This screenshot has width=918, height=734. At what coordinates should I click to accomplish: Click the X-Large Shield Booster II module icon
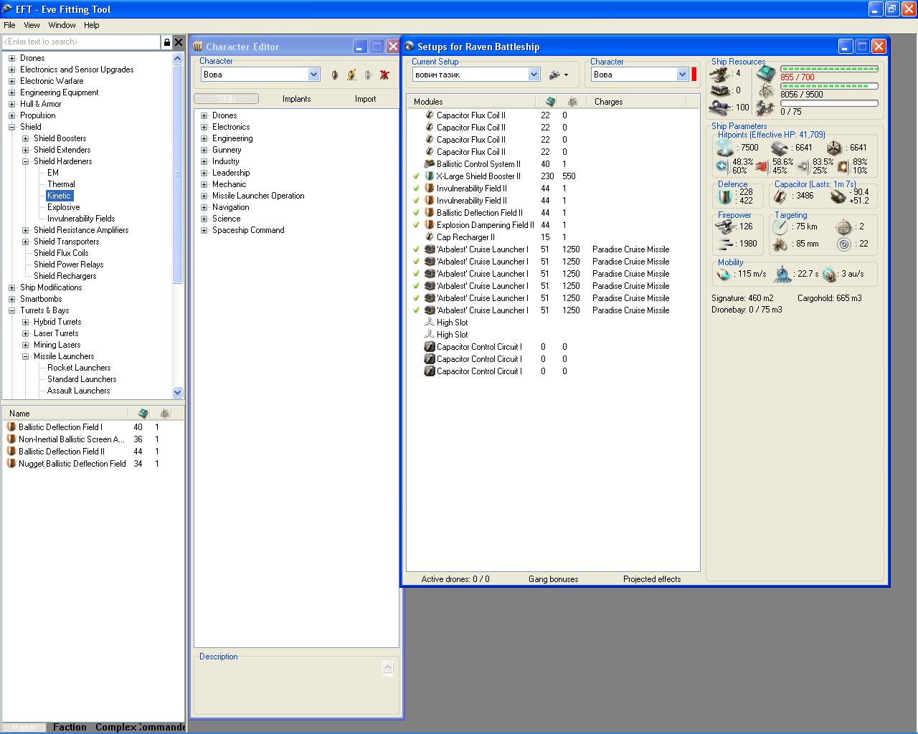click(430, 176)
